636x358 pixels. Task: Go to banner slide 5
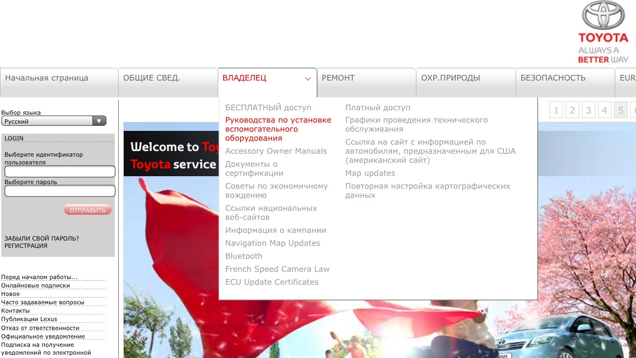tap(620, 110)
